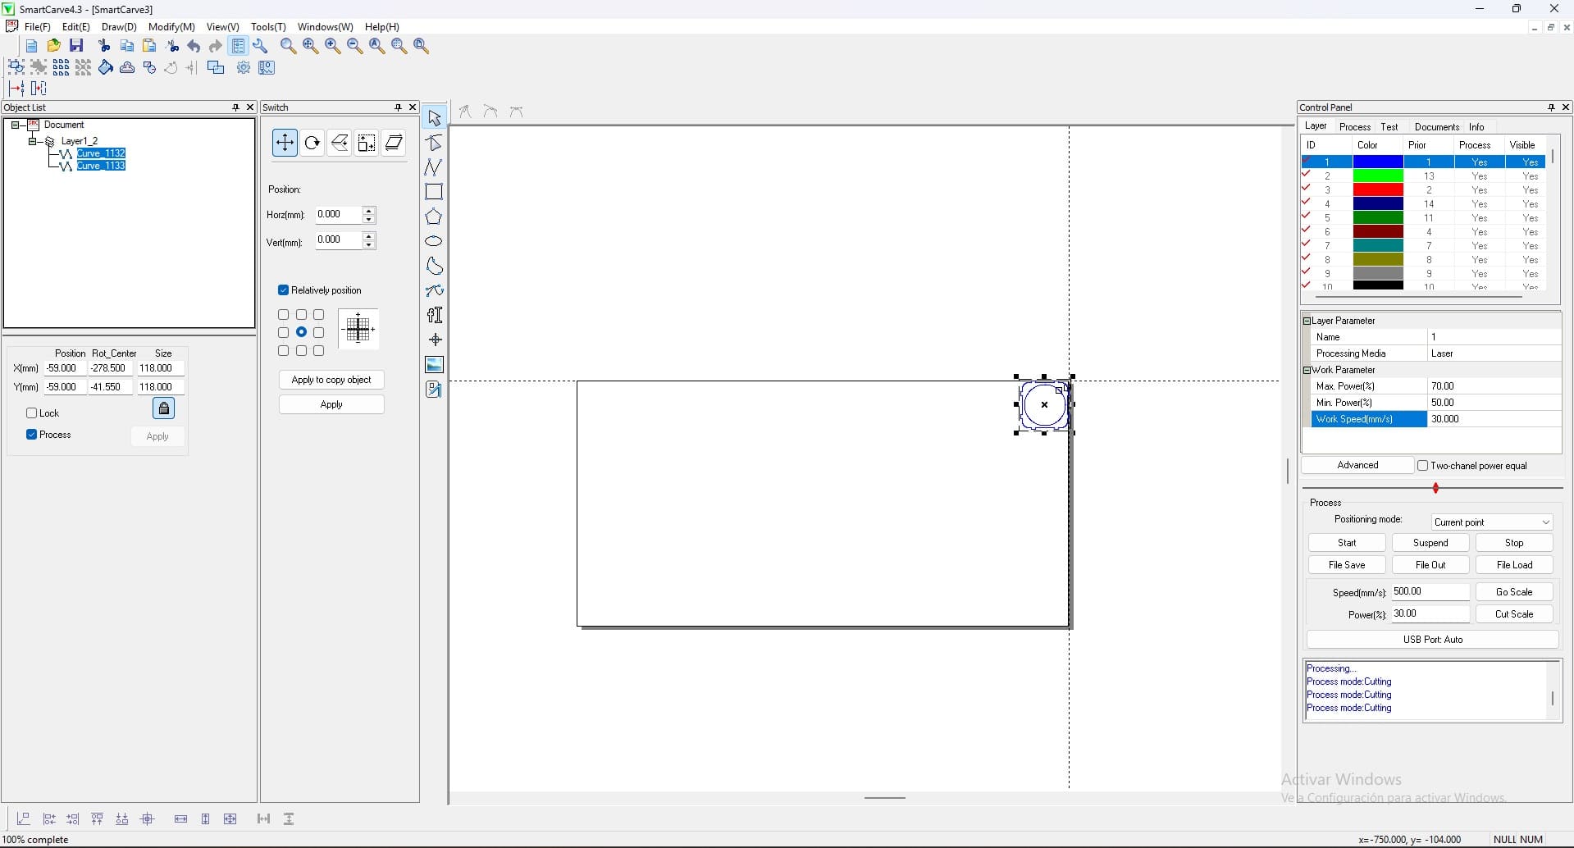This screenshot has width=1574, height=848.
Task: Click the mirror transform icon in Switch panel
Action: point(340,143)
